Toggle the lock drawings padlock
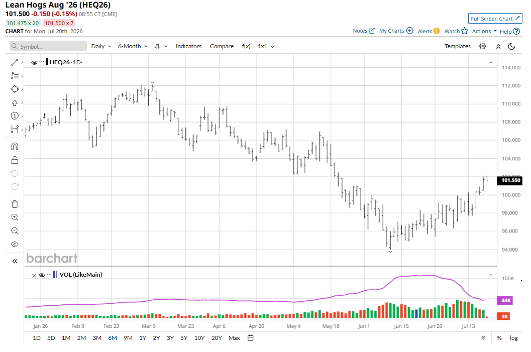This screenshot has width=531, height=352. 15,160
